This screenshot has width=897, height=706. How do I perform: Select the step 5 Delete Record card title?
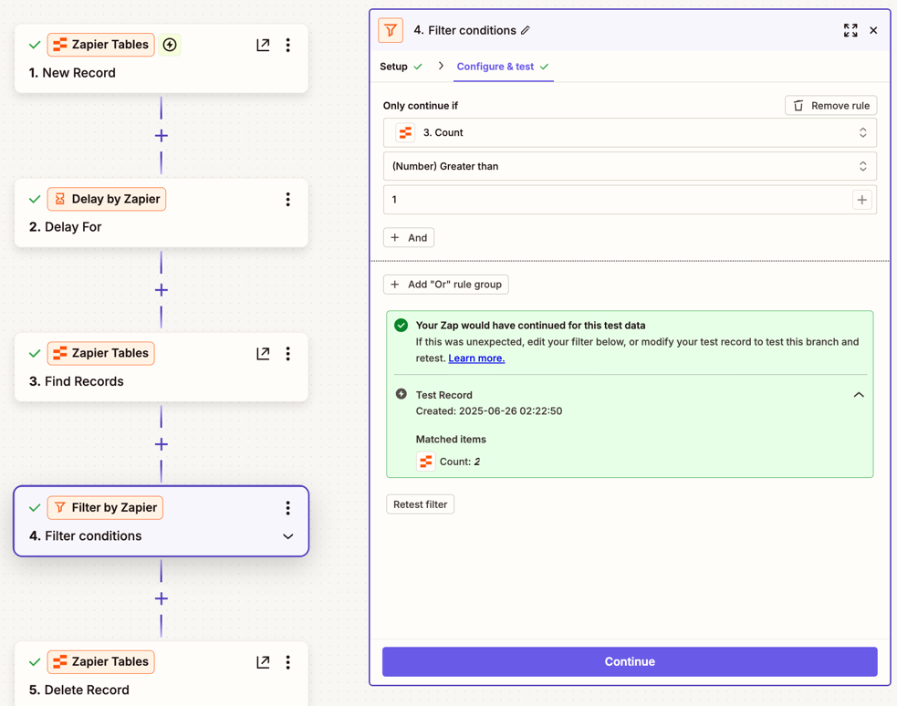pos(79,690)
